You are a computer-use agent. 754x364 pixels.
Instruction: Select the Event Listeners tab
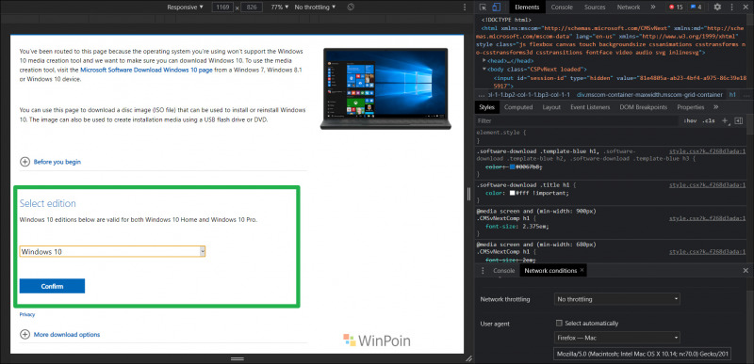[x=590, y=107]
